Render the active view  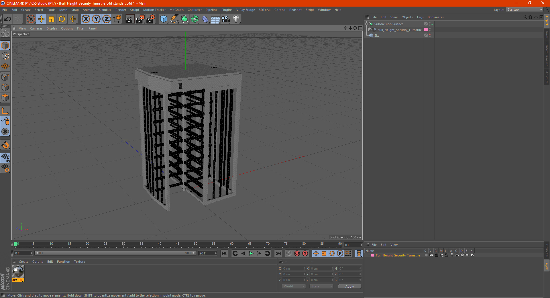[129, 19]
